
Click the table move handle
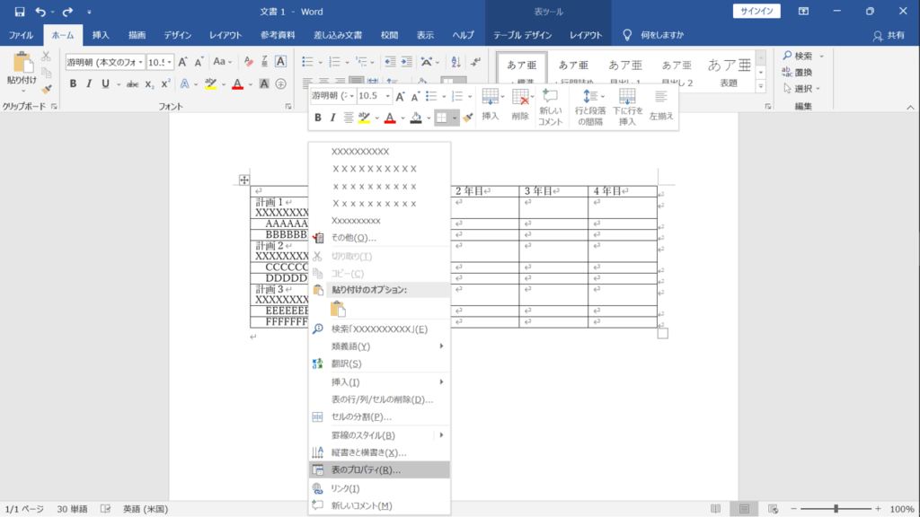point(244,180)
